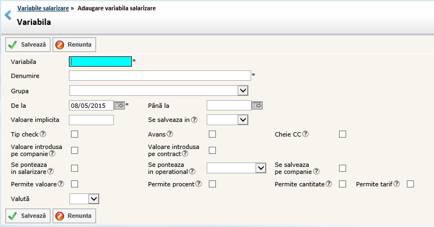434x227 pixels.
Task: Click 'Adaugare variabila salarizare' breadcrumb text
Action: click(x=117, y=8)
